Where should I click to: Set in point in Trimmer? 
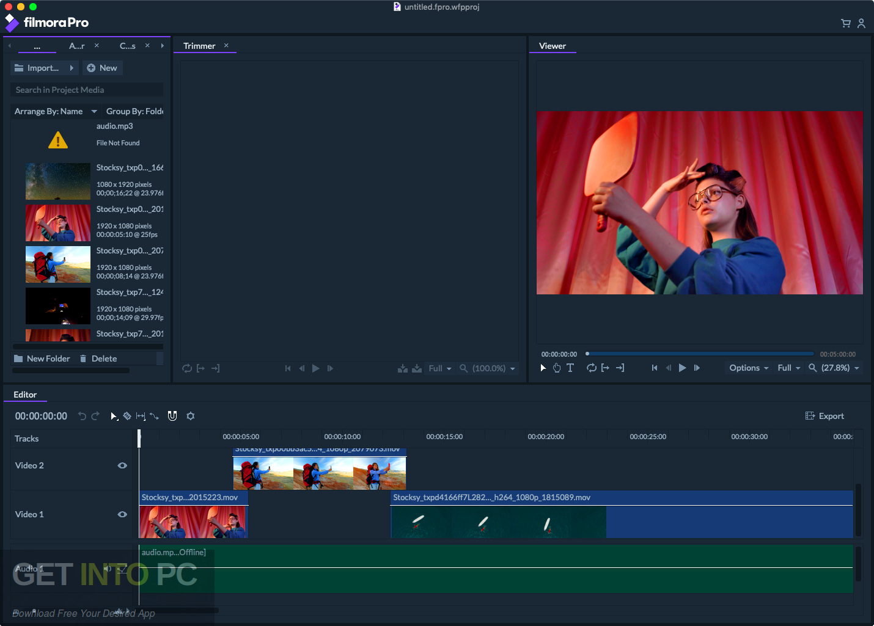point(200,368)
